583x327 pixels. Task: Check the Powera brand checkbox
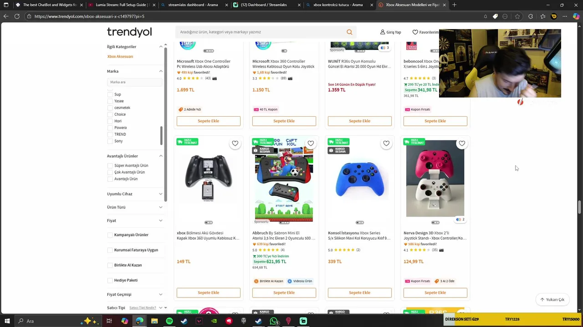[110, 128]
